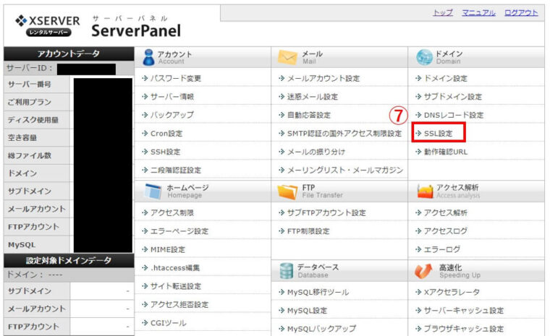Open ブラウザキャッシュ設定

pyautogui.click(x=464, y=329)
